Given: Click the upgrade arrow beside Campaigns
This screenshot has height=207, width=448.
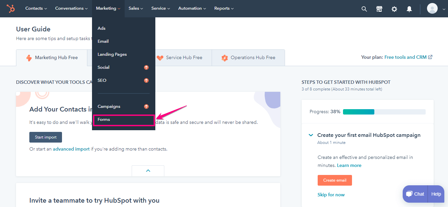Looking at the screenshot, I should (146, 107).
